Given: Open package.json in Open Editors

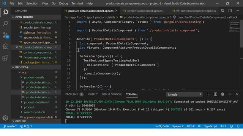Looking at the screenshot, I should pyautogui.click(x=36, y=62).
